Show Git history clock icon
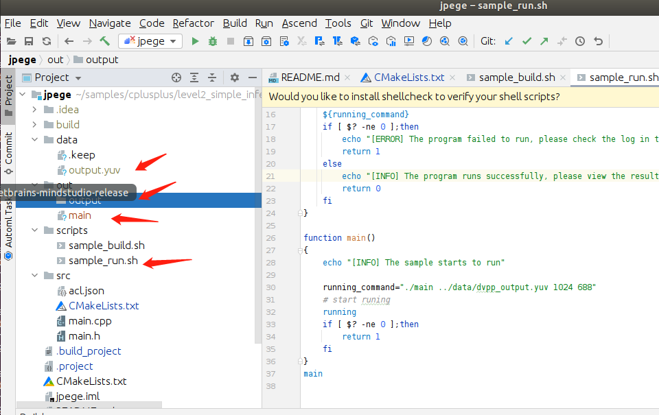Screen dimensions: 659x415 coord(580,41)
